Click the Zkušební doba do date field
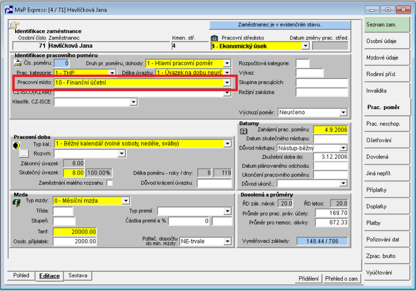This screenshot has height=291, width=416. (330, 156)
